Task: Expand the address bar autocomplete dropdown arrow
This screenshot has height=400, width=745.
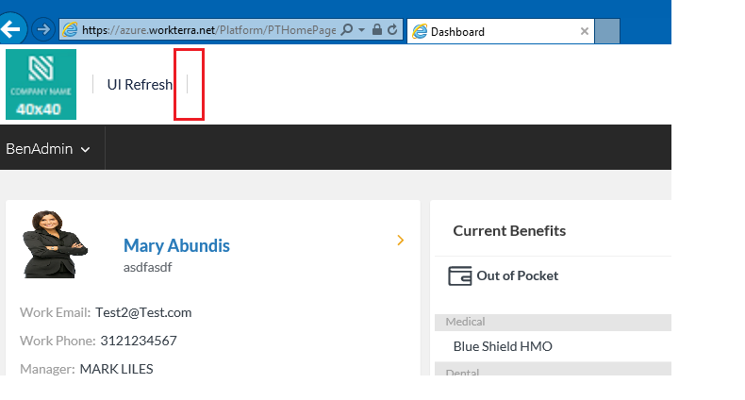Action: coord(361,30)
